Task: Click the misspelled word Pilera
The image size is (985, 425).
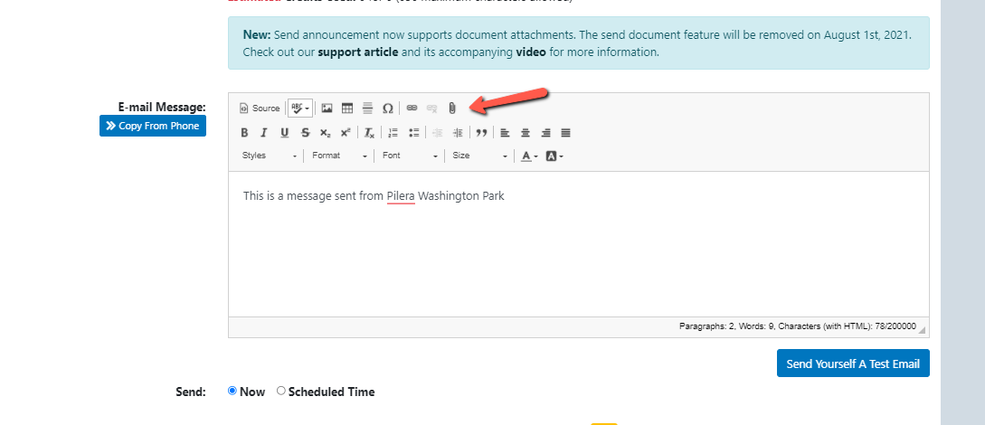Action: tap(401, 196)
